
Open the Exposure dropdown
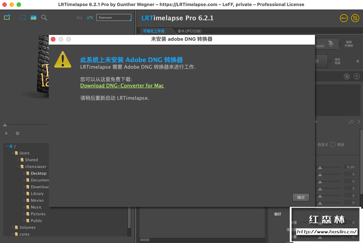pos(114,17)
